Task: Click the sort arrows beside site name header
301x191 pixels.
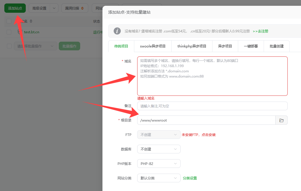Action: [31, 21]
